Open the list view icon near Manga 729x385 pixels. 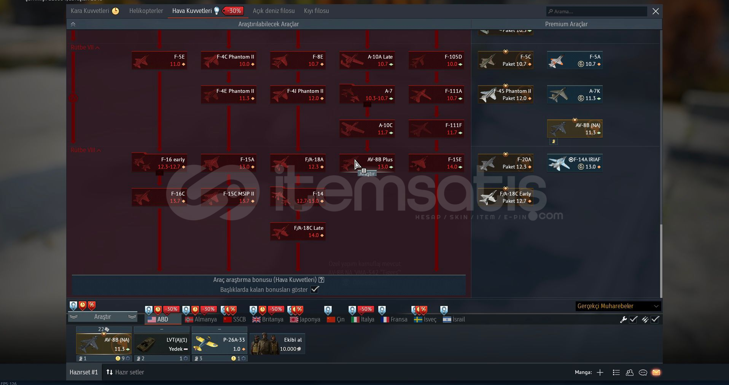[x=616, y=372]
